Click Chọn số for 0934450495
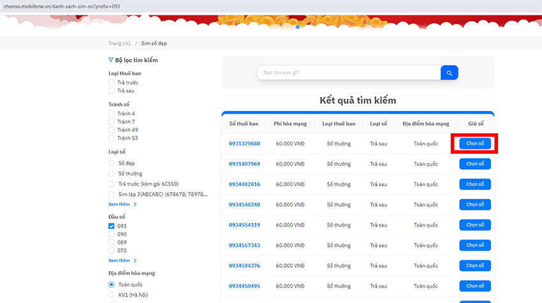The image size is (542, 303). (x=475, y=286)
